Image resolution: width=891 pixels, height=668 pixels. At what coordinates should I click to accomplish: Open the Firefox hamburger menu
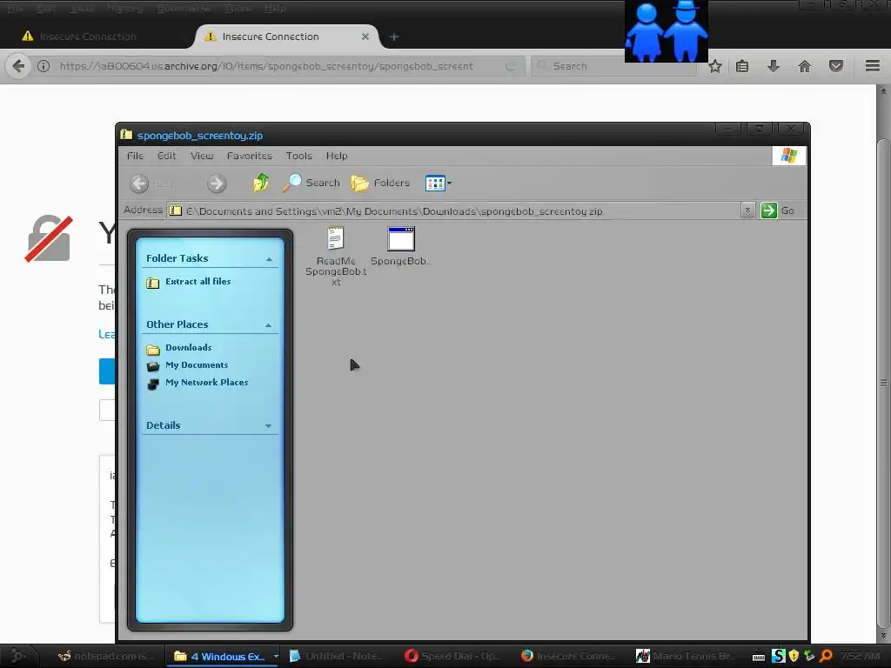[872, 66]
